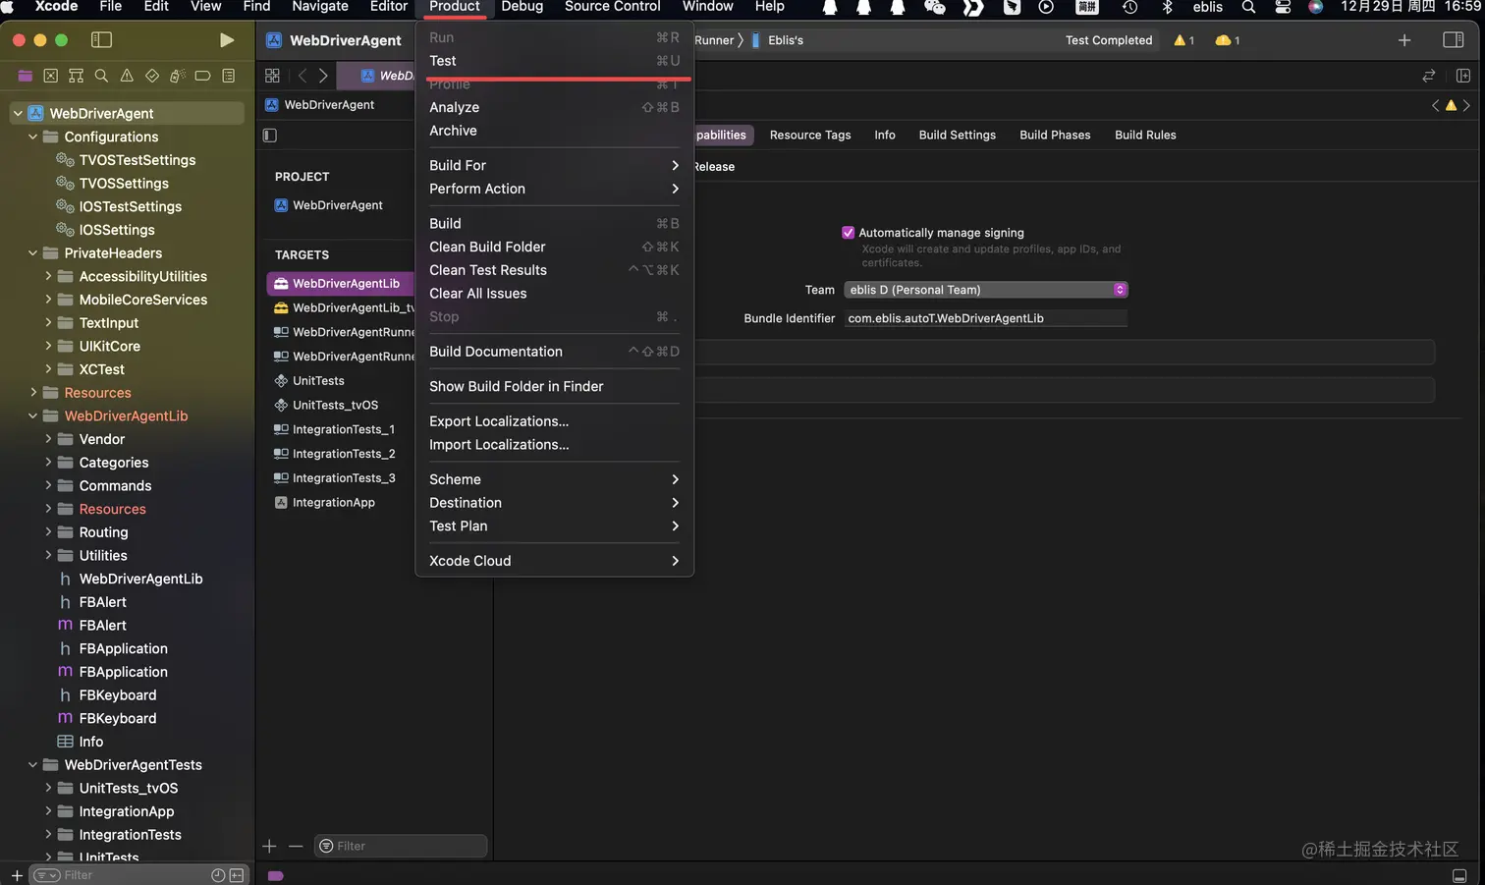Select Clean Build Folder menu item
The height and width of the screenshot is (885, 1485).
click(x=554, y=247)
